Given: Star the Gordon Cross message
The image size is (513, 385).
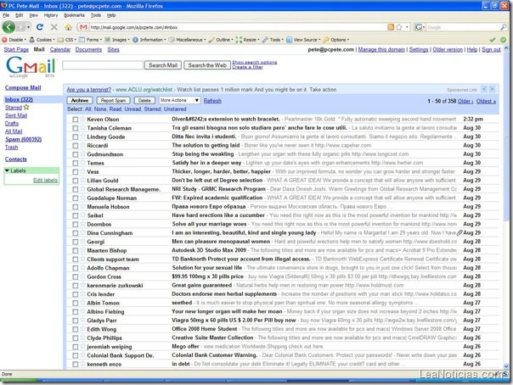Looking at the screenshot, I should click(x=83, y=276).
